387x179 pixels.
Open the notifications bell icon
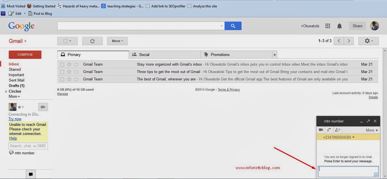pos(339,26)
